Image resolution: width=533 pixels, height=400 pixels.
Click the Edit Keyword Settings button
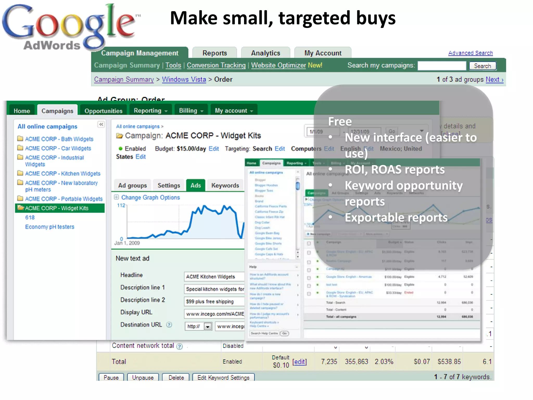223,377
